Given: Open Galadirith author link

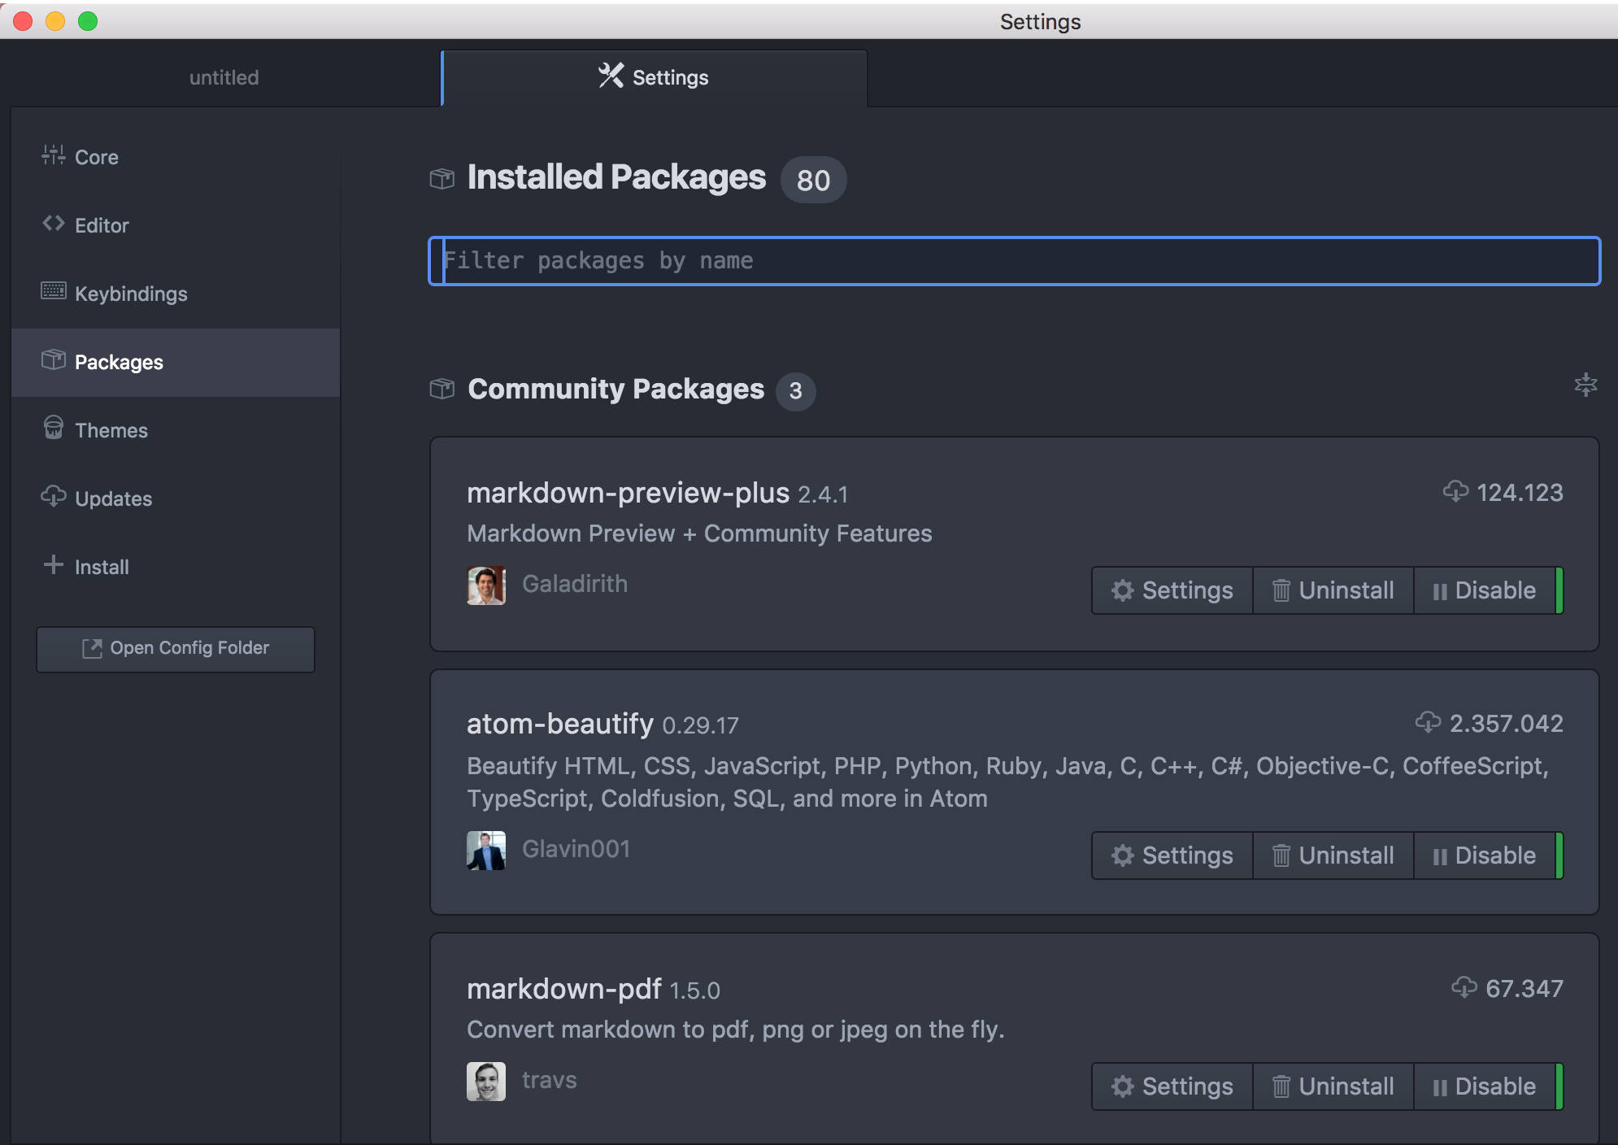Looking at the screenshot, I should point(575,584).
